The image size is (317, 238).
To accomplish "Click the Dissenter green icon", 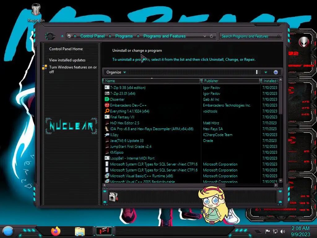I will point(107,99).
